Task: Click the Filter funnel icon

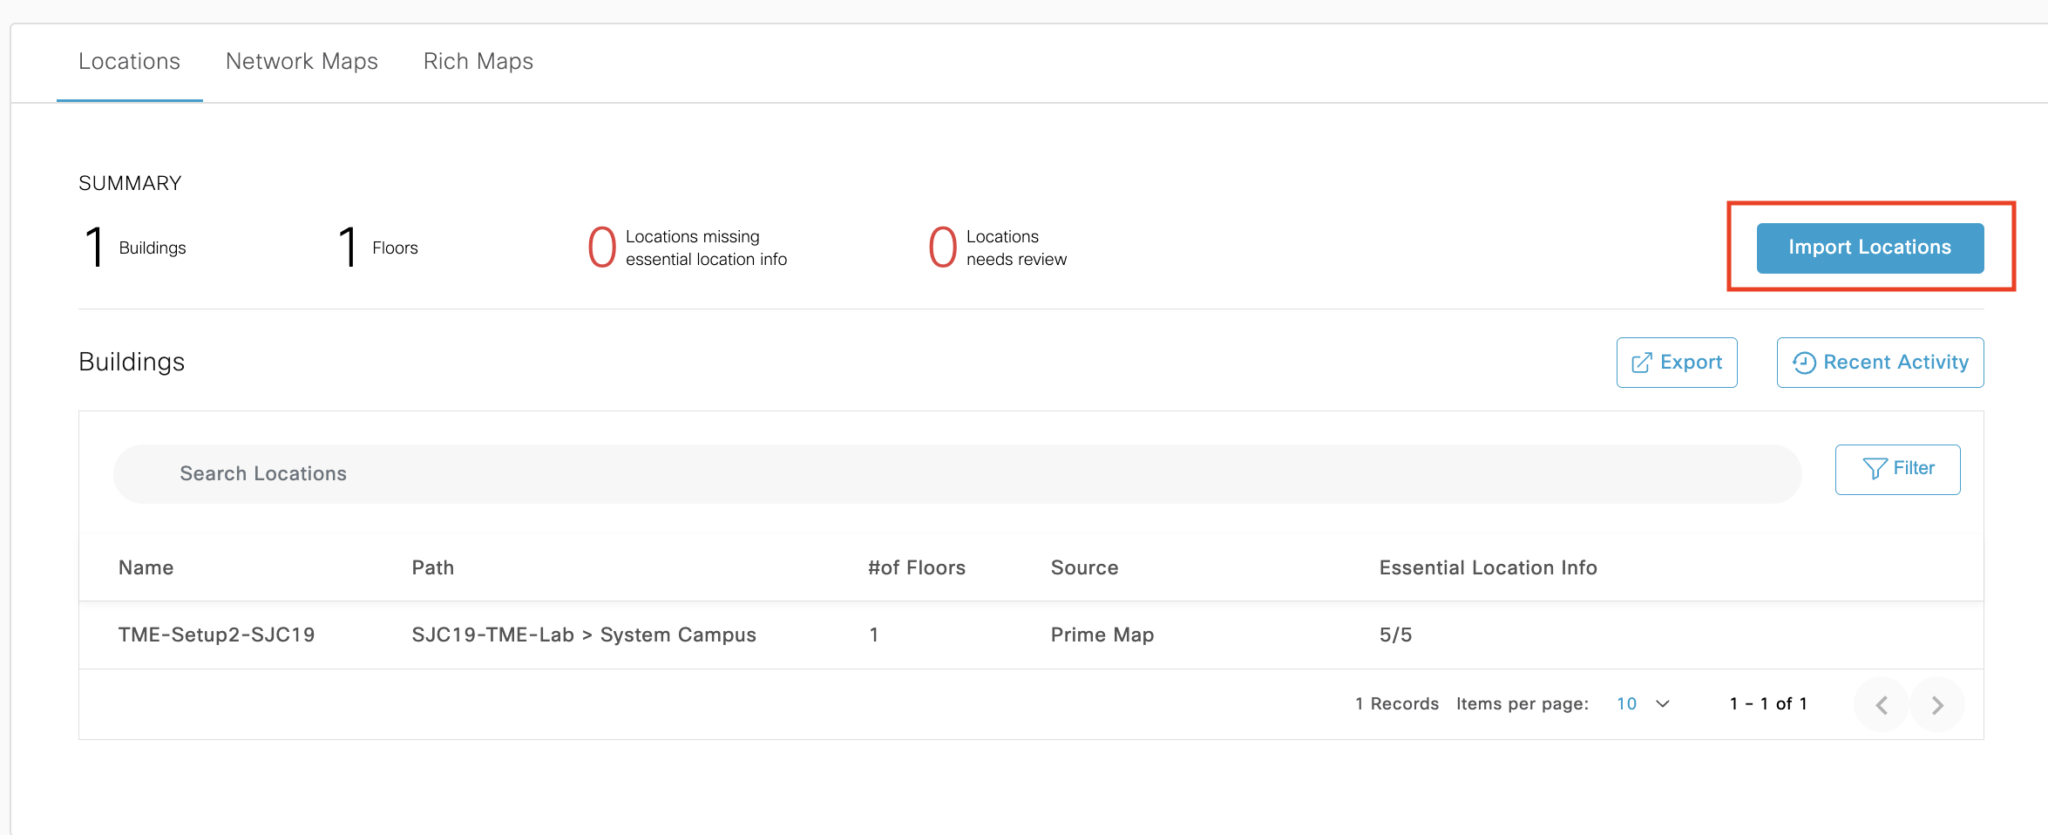Action: tap(1875, 469)
